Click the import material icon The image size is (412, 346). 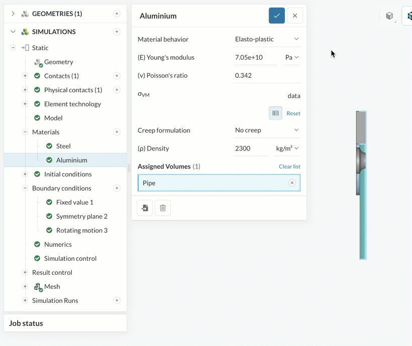145,208
